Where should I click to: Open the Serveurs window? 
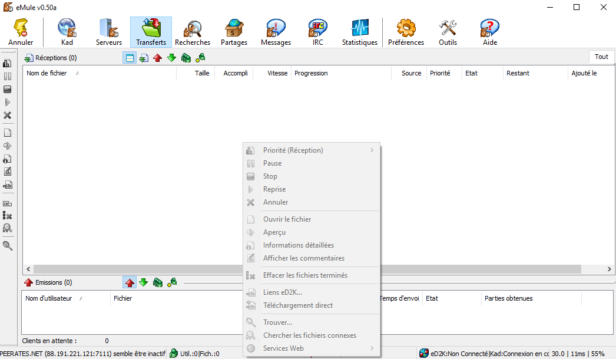point(109,32)
